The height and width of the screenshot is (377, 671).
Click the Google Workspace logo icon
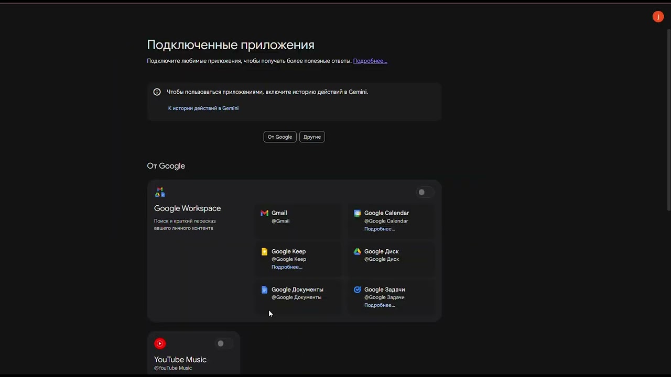(x=160, y=192)
